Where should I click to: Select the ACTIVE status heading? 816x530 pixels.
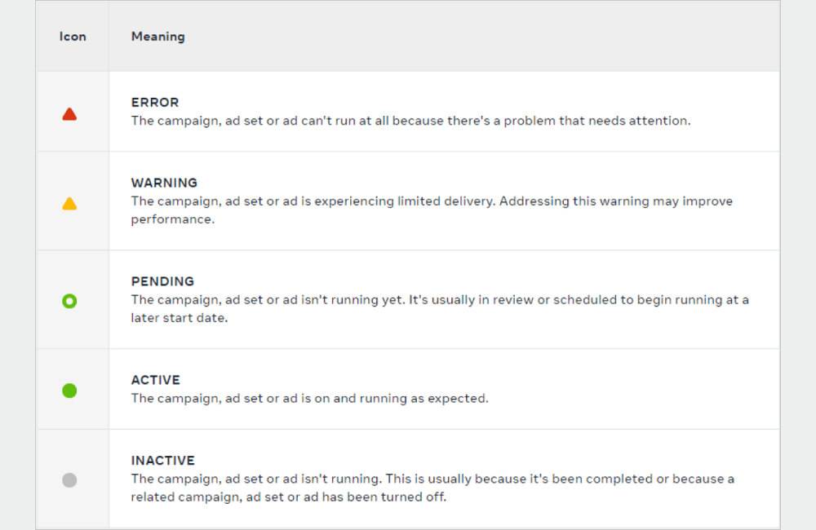(156, 380)
